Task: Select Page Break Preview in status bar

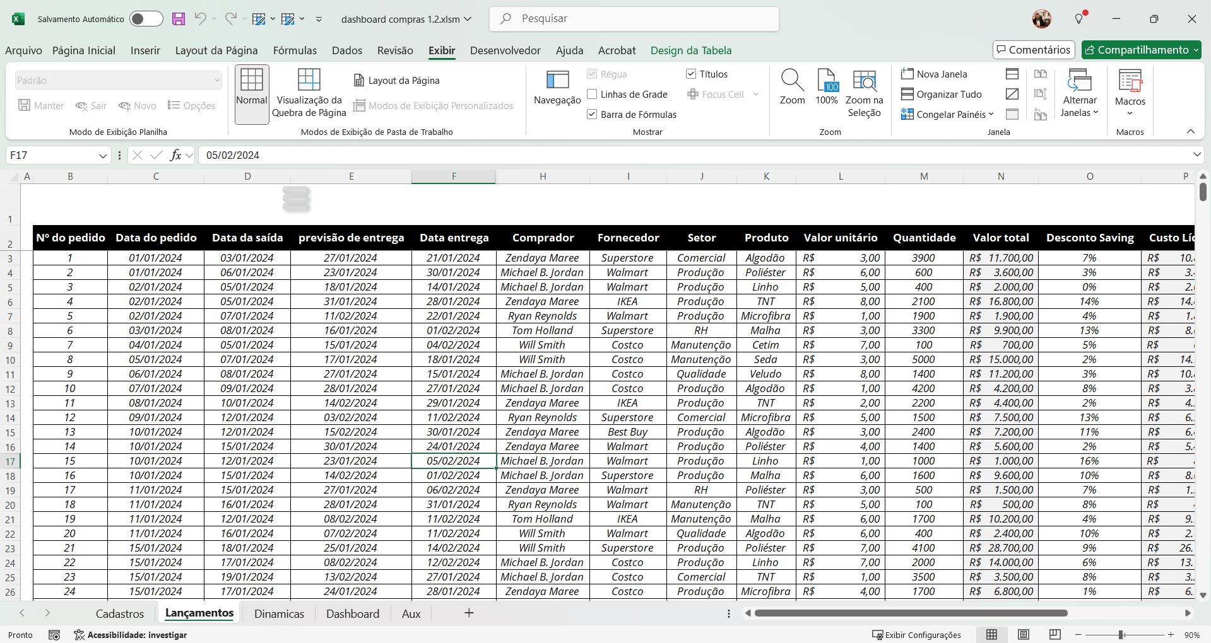Action: (x=1054, y=635)
